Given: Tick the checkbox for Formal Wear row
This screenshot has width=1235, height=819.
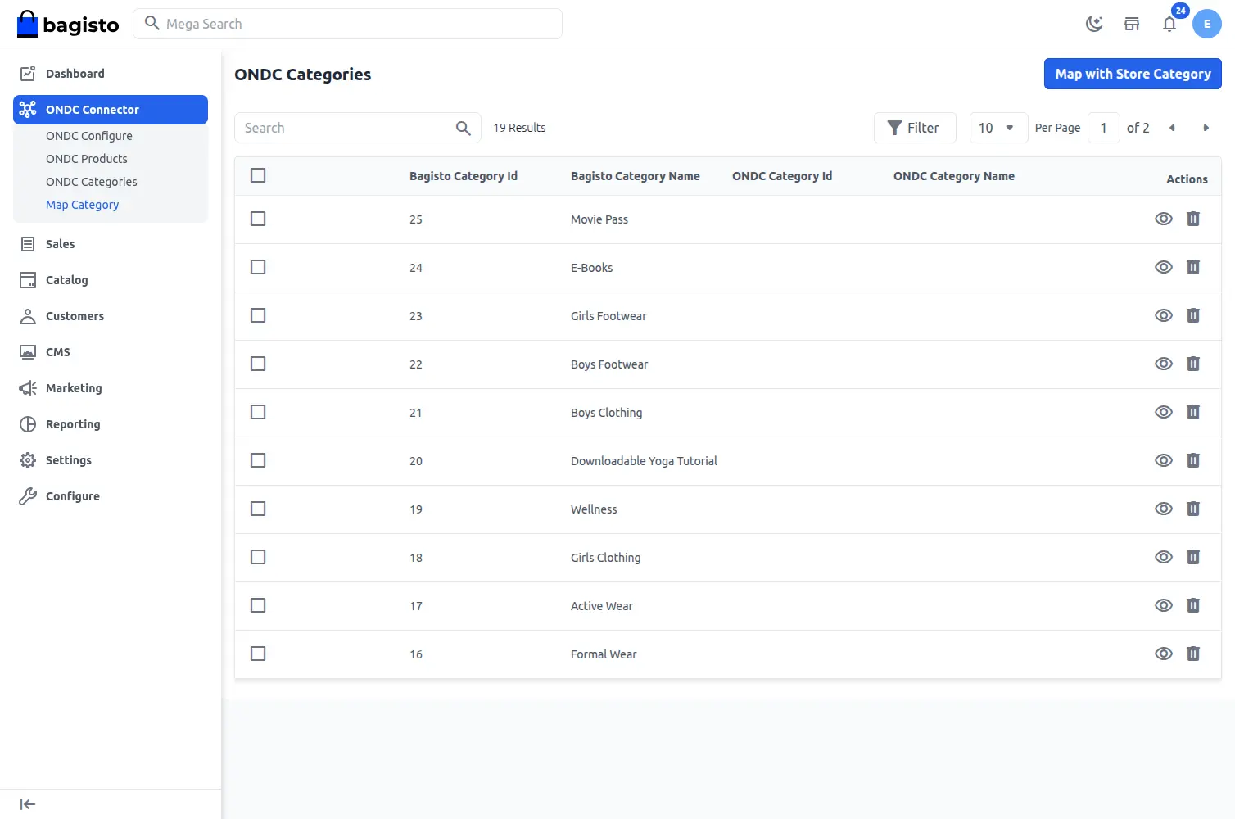Looking at the screenshot, I should [258, 654].
